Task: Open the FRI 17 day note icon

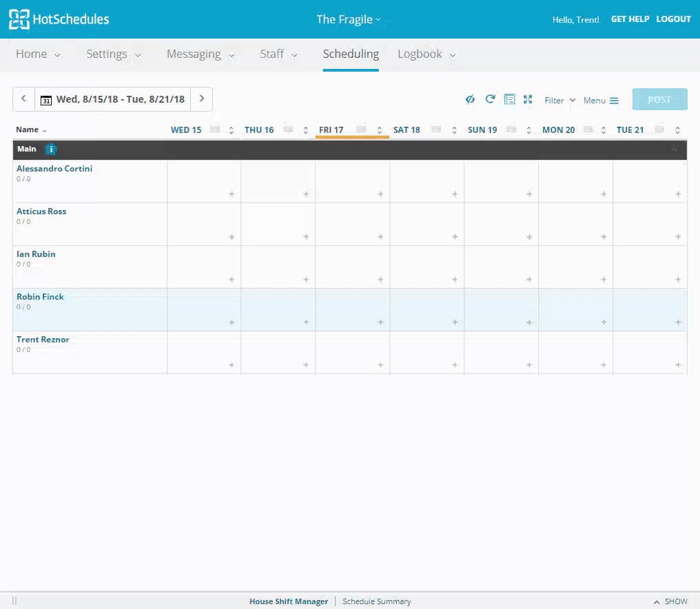Action: pos(362,130)
